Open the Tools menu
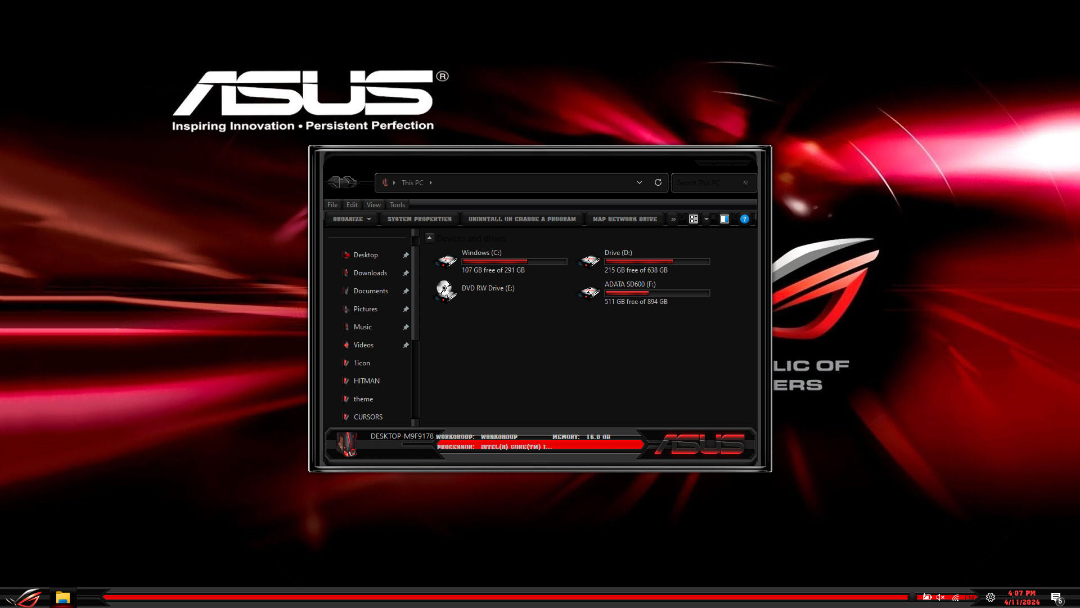1080x608 pixels. [x=397, y=205]
